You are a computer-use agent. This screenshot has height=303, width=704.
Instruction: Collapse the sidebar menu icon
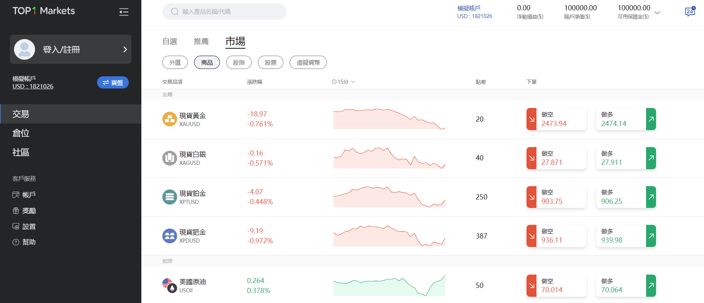[124, 12]
